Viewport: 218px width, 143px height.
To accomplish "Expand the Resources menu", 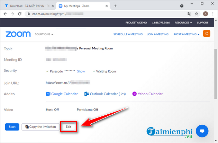I will click(183, 22).
